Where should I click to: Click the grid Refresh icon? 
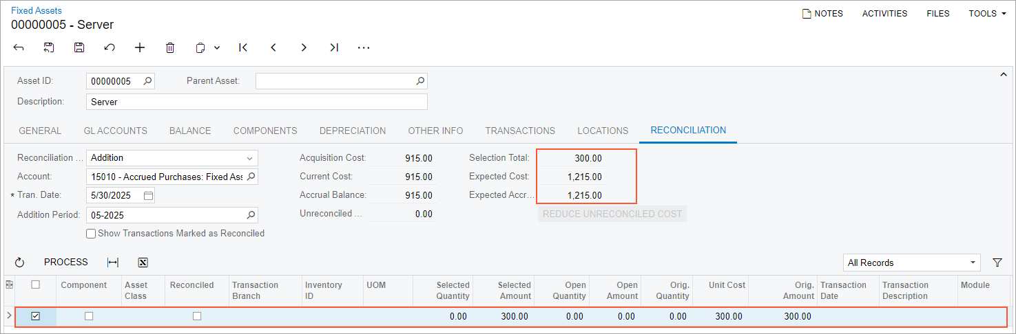19,263
